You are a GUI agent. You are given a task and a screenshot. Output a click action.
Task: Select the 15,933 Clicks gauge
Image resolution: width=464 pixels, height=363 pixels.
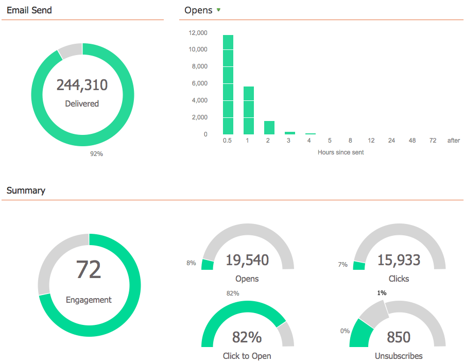click(x=399, y=261)
